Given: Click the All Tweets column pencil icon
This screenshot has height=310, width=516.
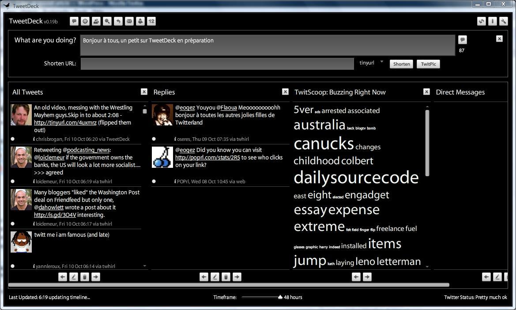Looking at the screenshot, I should coord(74,277).
